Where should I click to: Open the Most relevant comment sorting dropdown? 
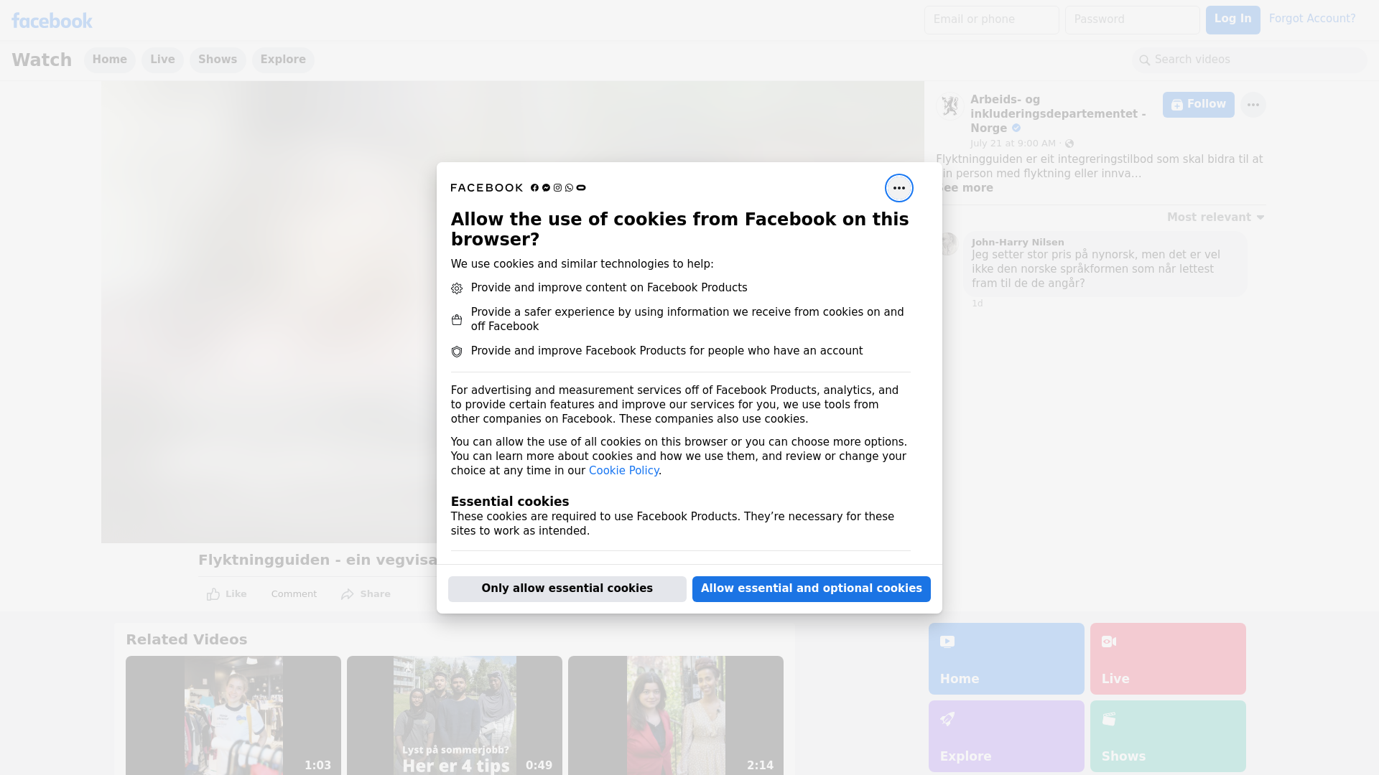click(x=1215, y=217)
